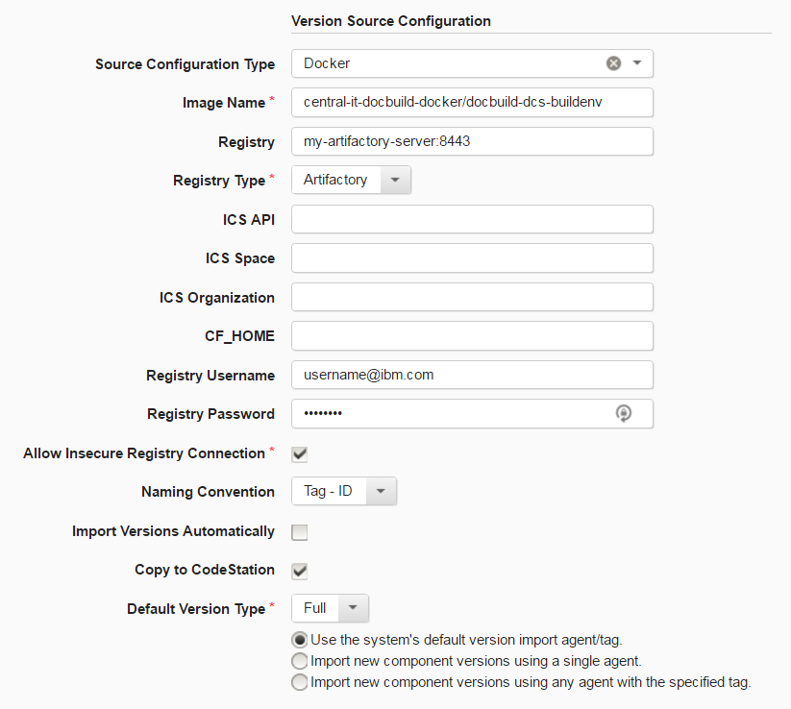Open the Source Configuration Type dropdown
Viewport: 791px width, 709px height.
(637, 62)
